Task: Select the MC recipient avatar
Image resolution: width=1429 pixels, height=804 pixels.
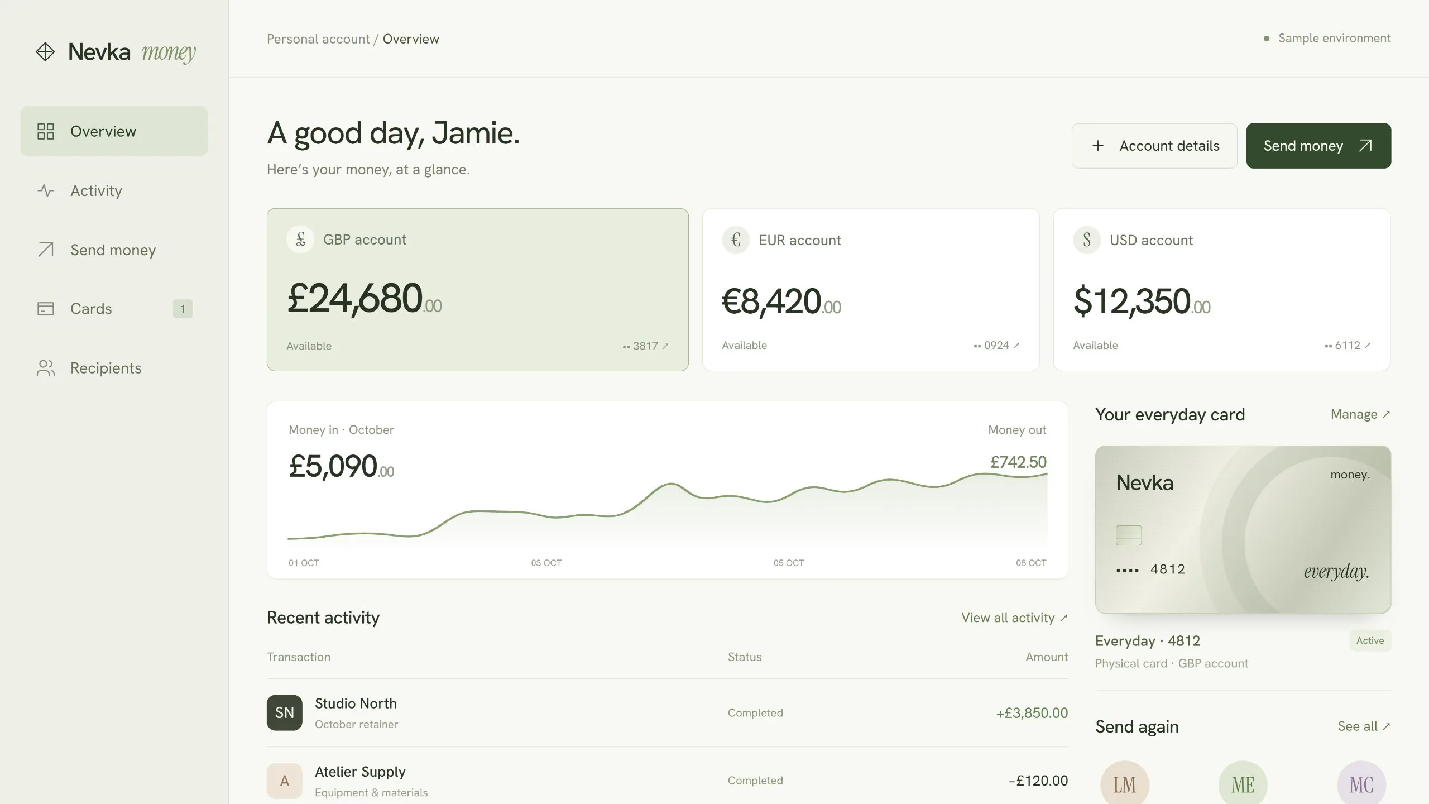Action: [x=1361, y=783]
